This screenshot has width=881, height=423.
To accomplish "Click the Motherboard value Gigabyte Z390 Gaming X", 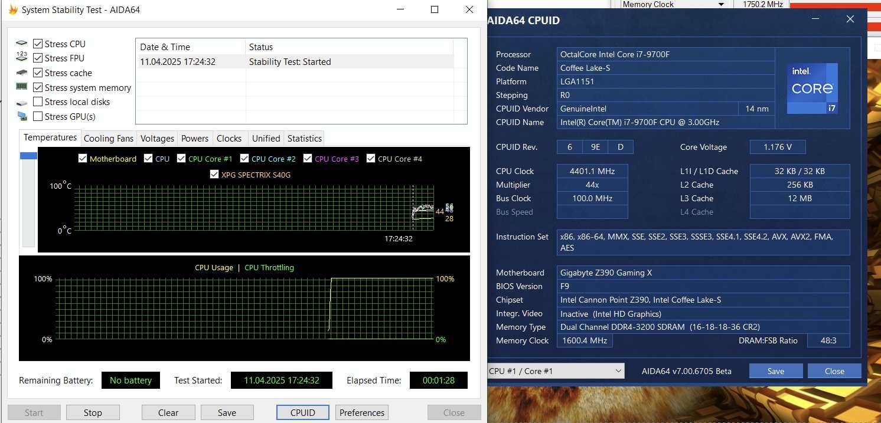I will 703,273.
